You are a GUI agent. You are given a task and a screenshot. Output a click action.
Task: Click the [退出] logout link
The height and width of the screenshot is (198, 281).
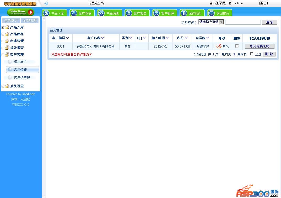263,3
